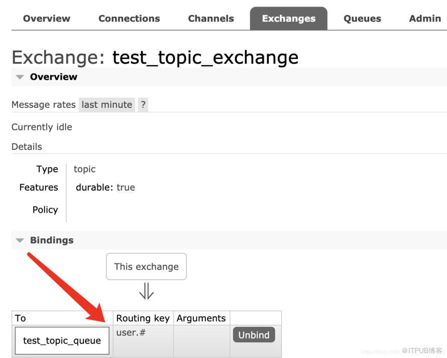Click the 'Arguments' column header
The image size is (447, 358).
pyautogui.click(x=201, y=318)
